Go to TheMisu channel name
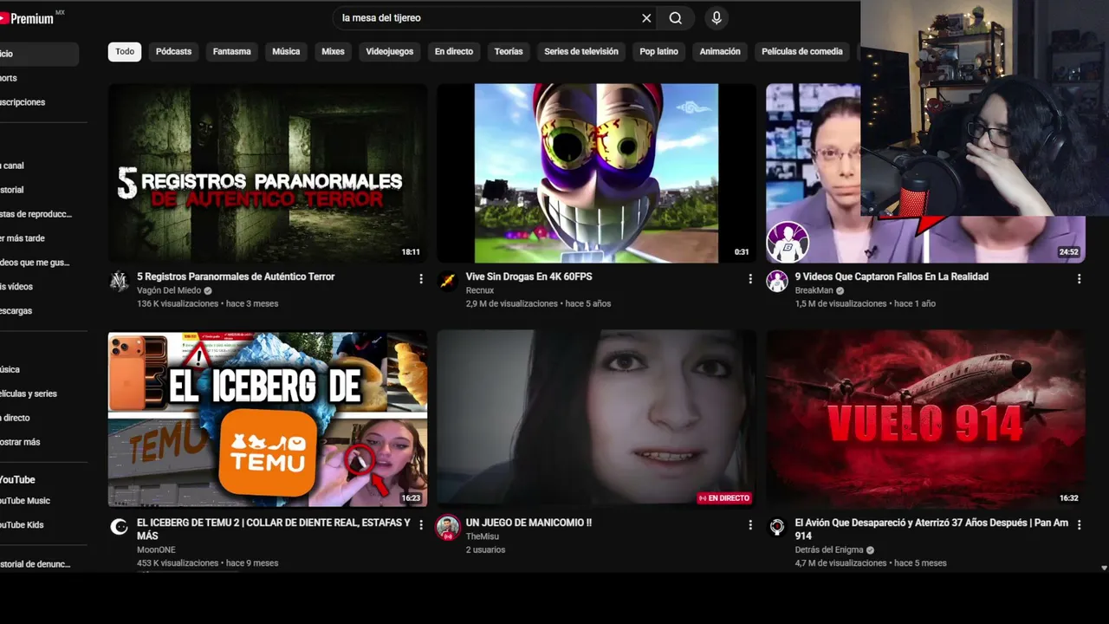The image size is (1109, 624). coord(483,536)
